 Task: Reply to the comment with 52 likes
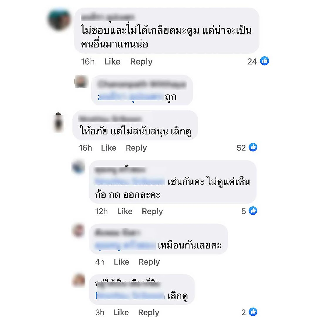point(136,148)
